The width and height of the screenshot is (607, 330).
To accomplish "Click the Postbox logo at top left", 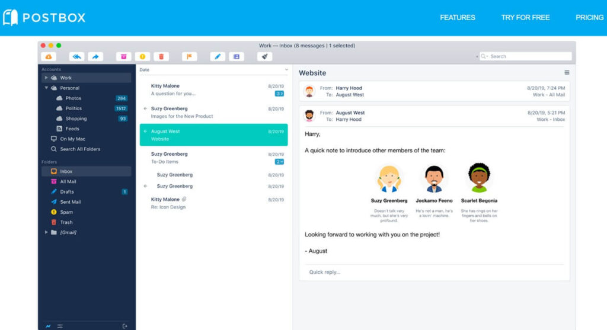I will (x=44, y=17).
